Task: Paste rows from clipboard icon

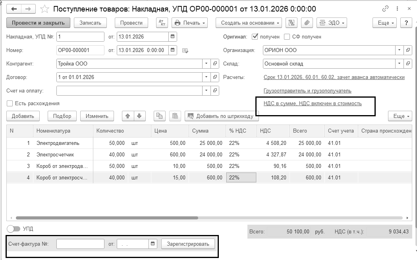Action: pyautogui.click(x=175, y=116)
